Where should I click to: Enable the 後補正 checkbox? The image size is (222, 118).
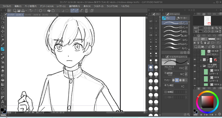(x=165, y=92)
